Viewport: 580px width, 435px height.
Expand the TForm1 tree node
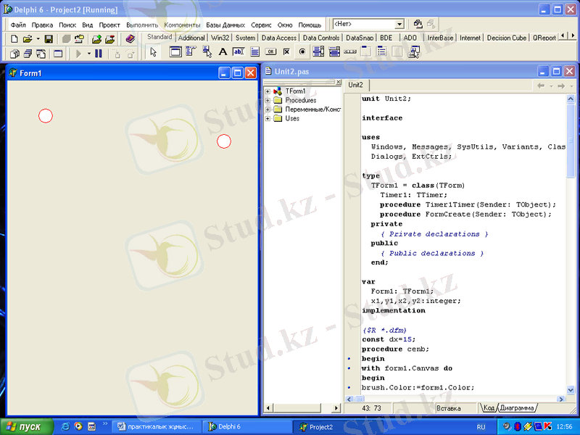[268, 91]
